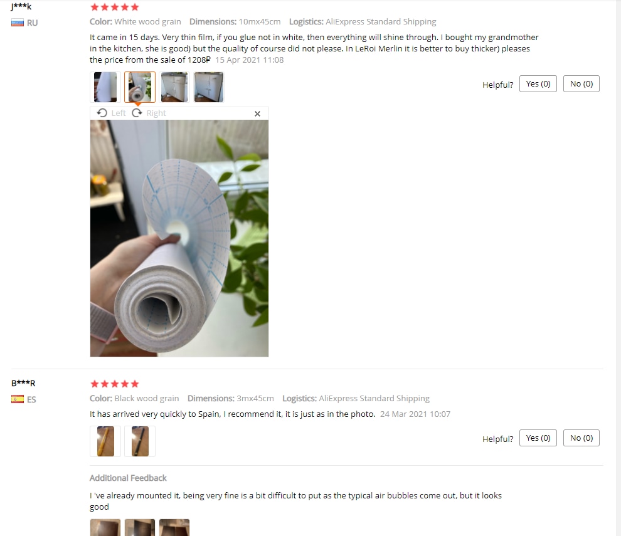Click the page vertical scrollbar
The image size is (621, 536).
pyautogui.click(x=618, y=268)
